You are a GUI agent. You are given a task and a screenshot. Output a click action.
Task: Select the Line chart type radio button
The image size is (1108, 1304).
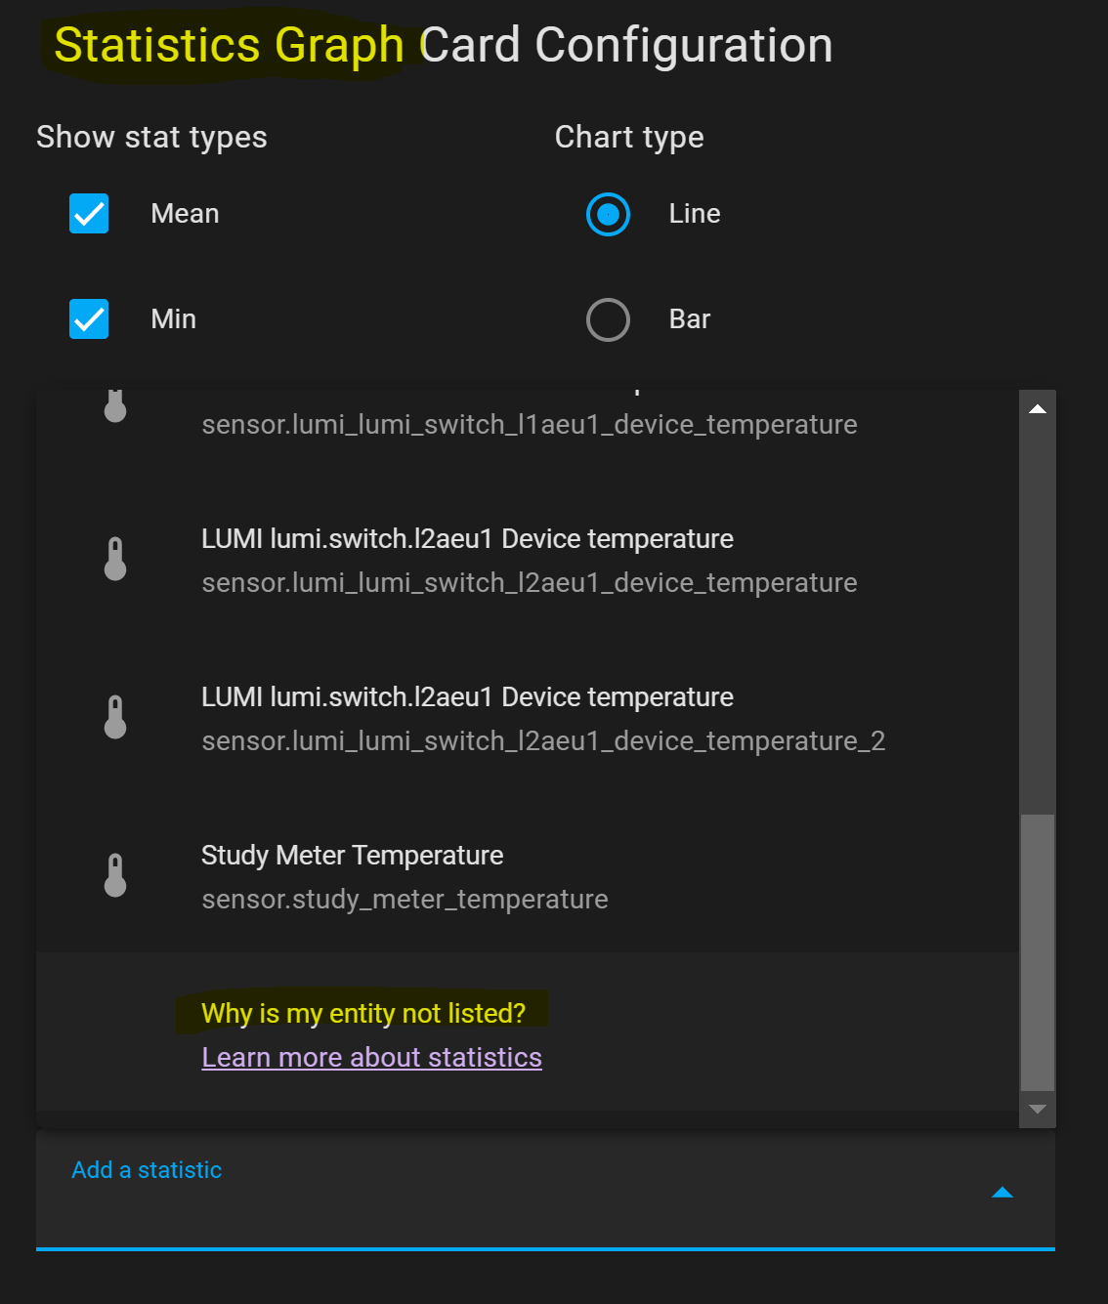pos(608,214)
